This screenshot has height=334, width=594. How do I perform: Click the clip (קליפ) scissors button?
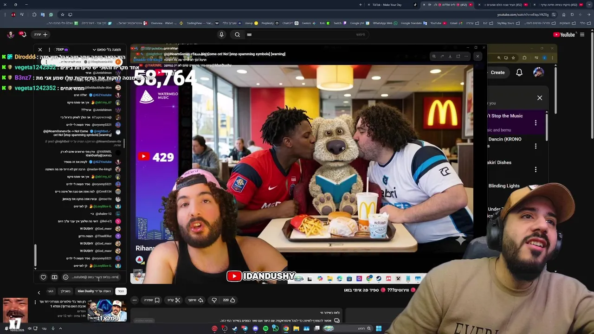pyautogui.click(x=174, y=300)
